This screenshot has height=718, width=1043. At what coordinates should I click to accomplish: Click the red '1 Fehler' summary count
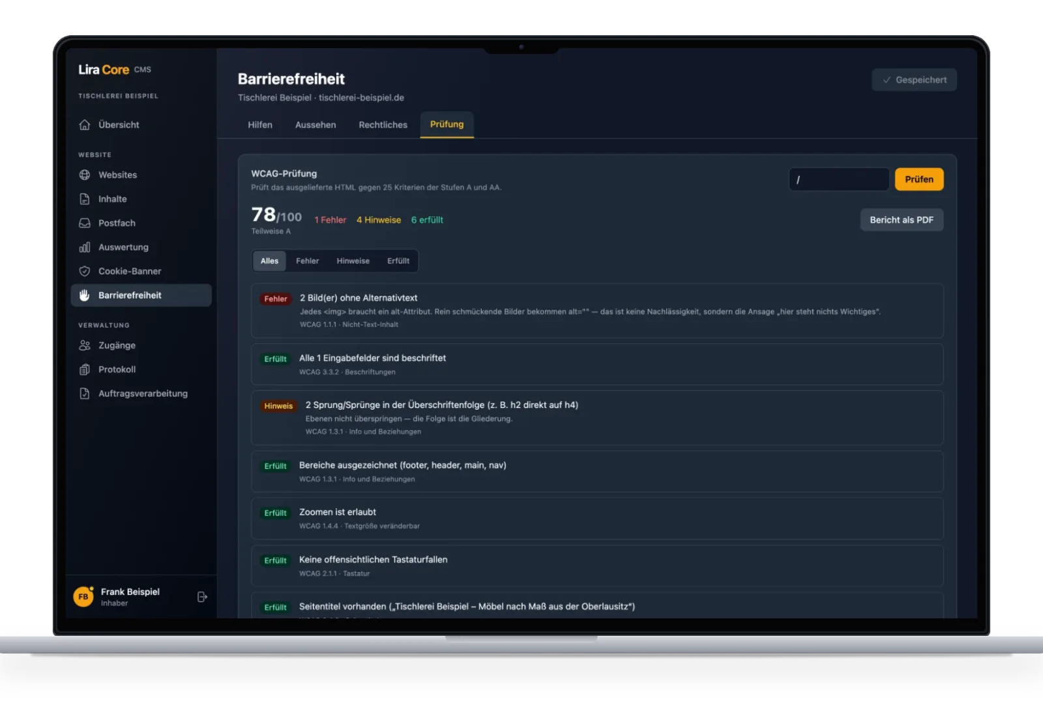[x=331, y=220]
